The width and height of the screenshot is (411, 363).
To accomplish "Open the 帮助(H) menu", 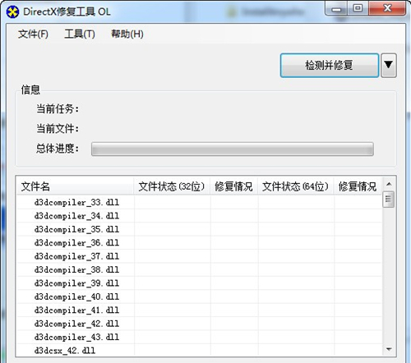I will (127, 34).
